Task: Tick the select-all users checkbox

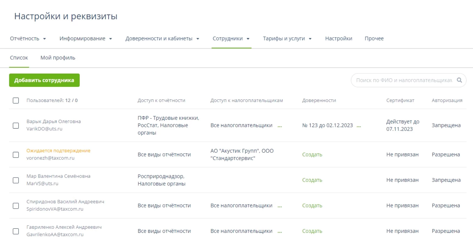Action: [x=16, y=100]
